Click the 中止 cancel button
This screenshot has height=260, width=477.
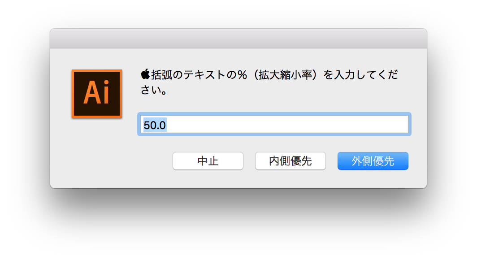coord(208,161)
